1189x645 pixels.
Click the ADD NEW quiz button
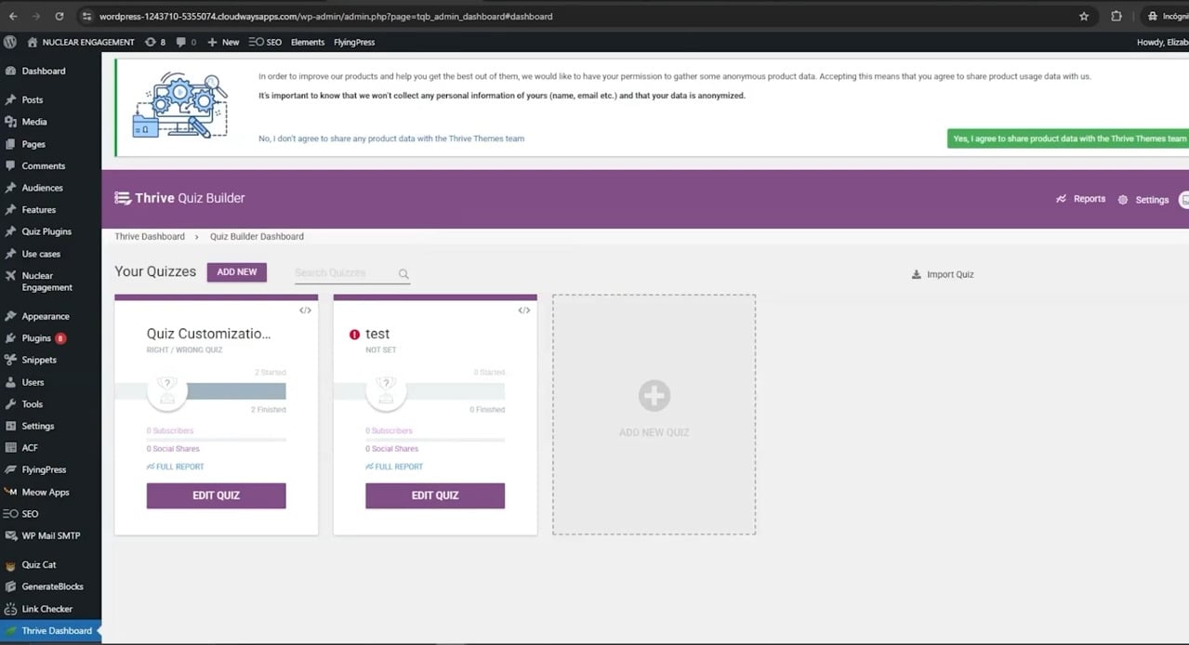tap(237, 272)
